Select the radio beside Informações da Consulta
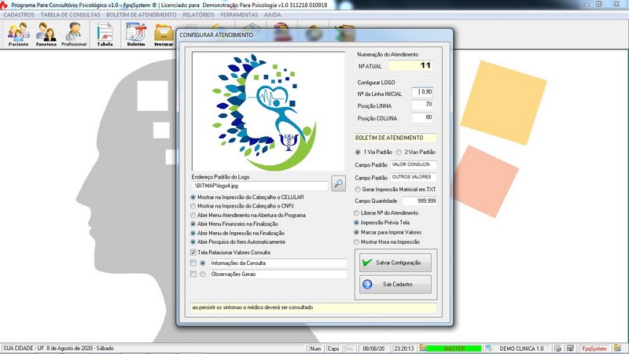Viewport: 629px width, 354px height. coord(203,263)
